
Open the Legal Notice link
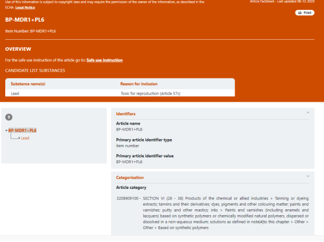coord(25,8)
